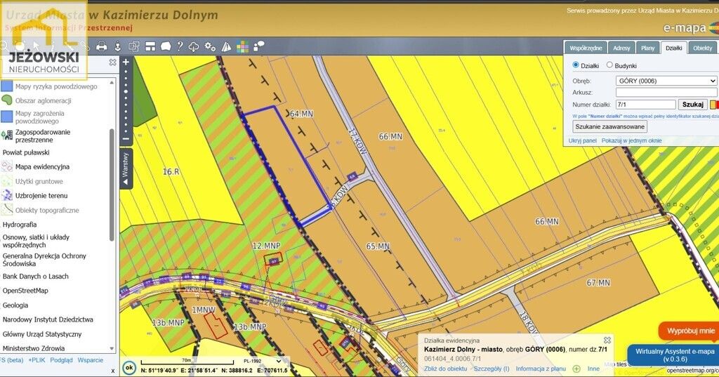Click the Ukryj panel link
This screenshot has height=377, width=719.
coord(582,141)
